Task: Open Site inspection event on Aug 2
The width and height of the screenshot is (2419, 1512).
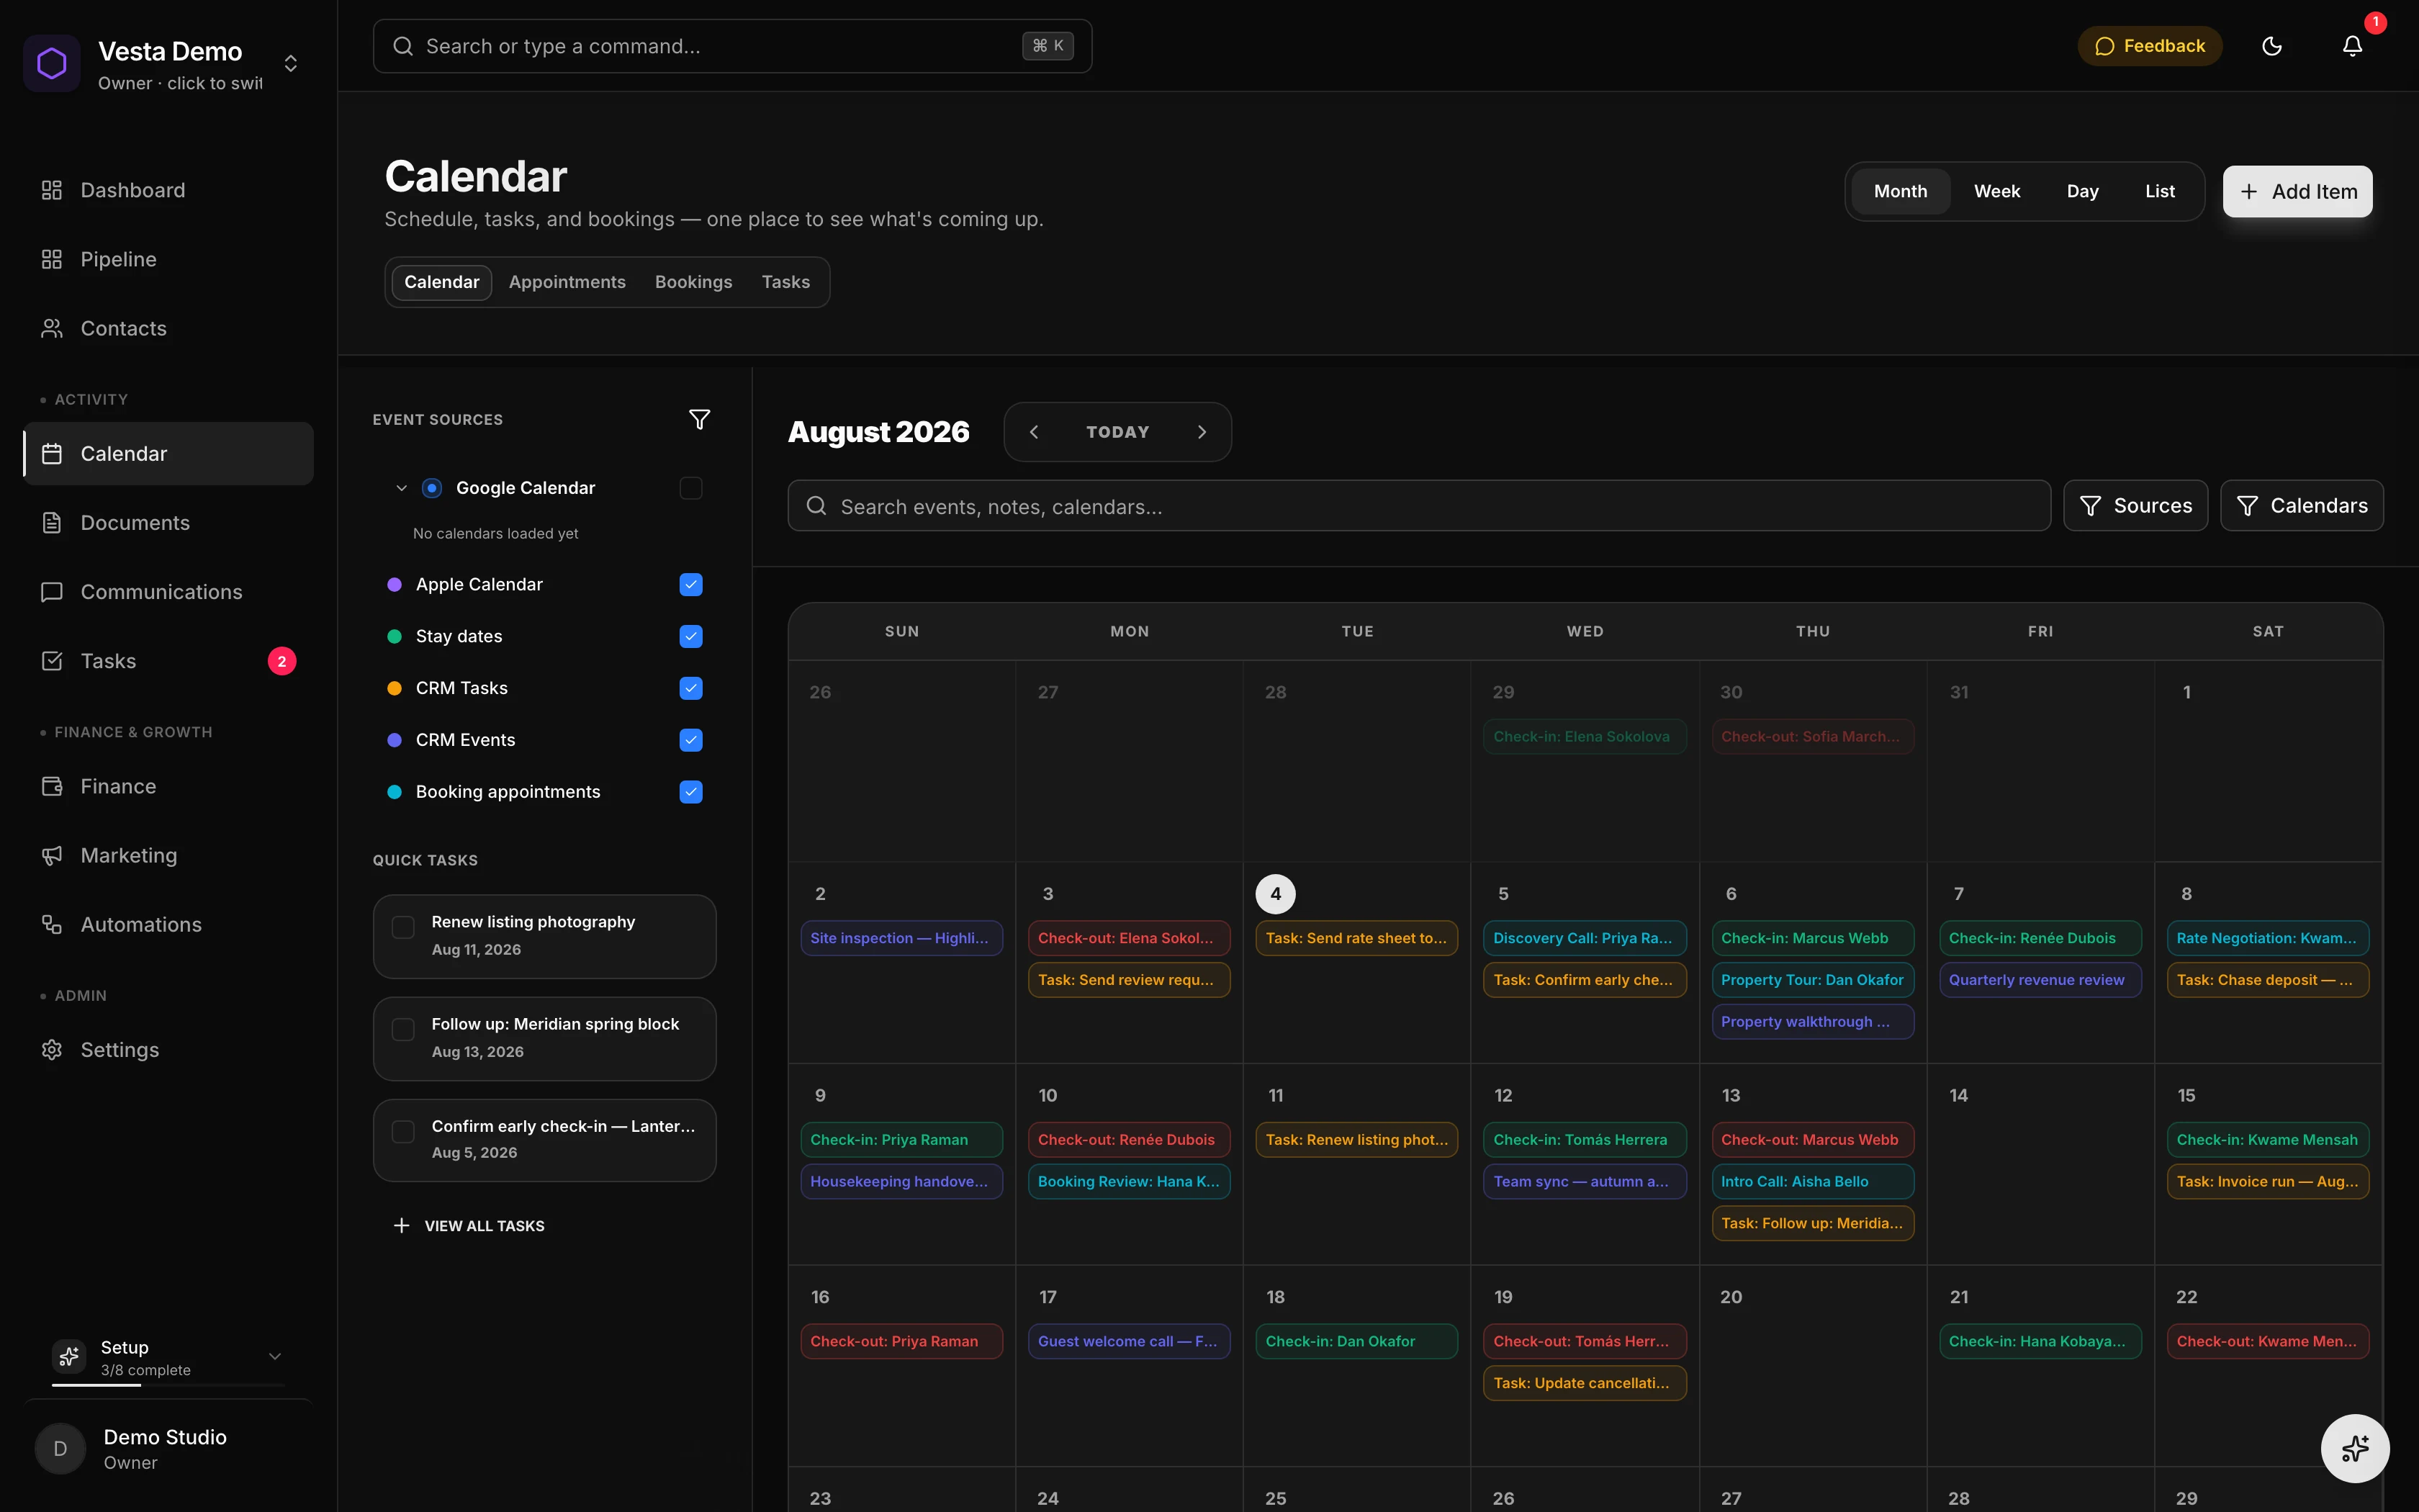Action: coord(901,938)
